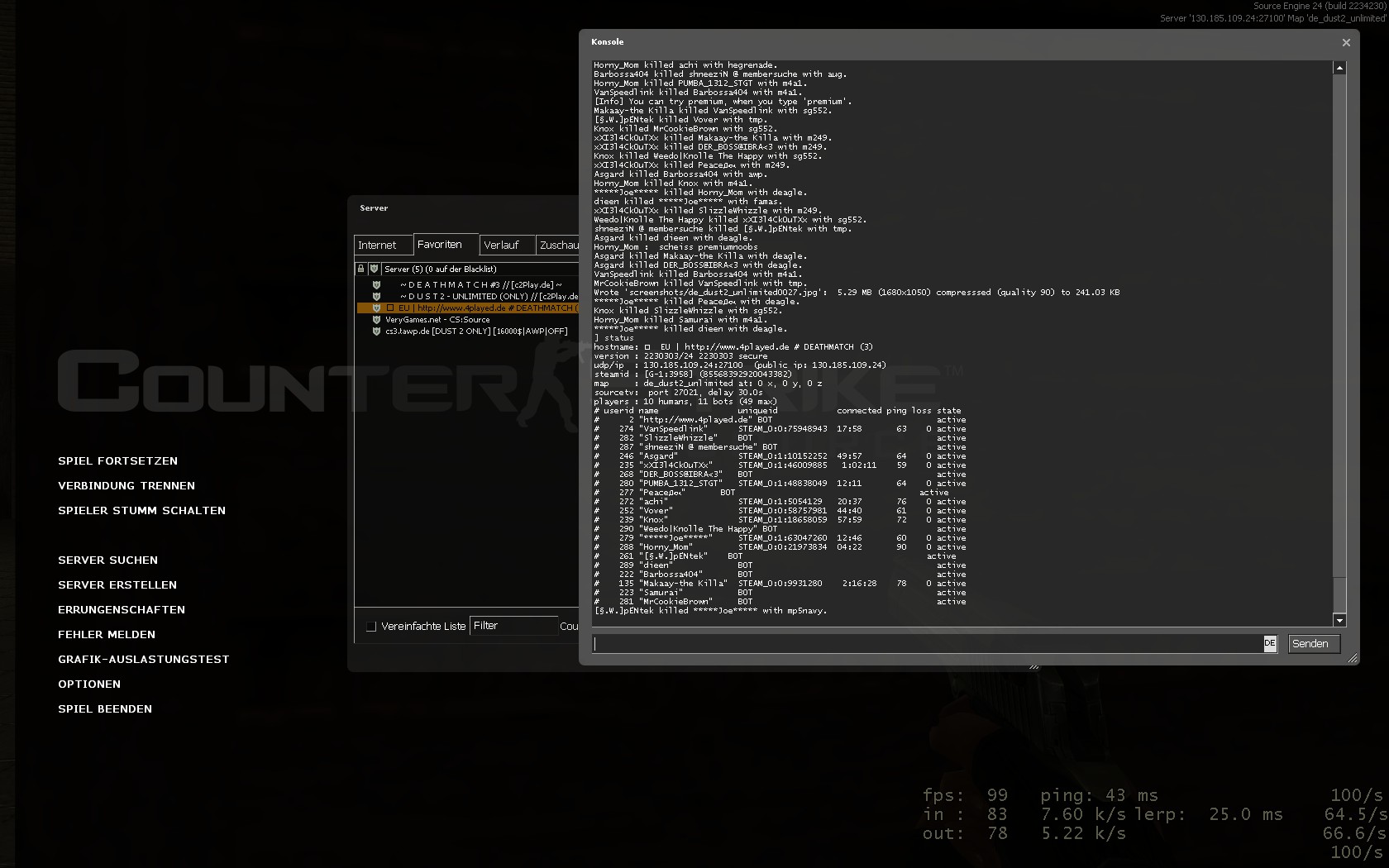Click VAC shield of DUST2 UNLIMITED server row

tap(376, 296)
